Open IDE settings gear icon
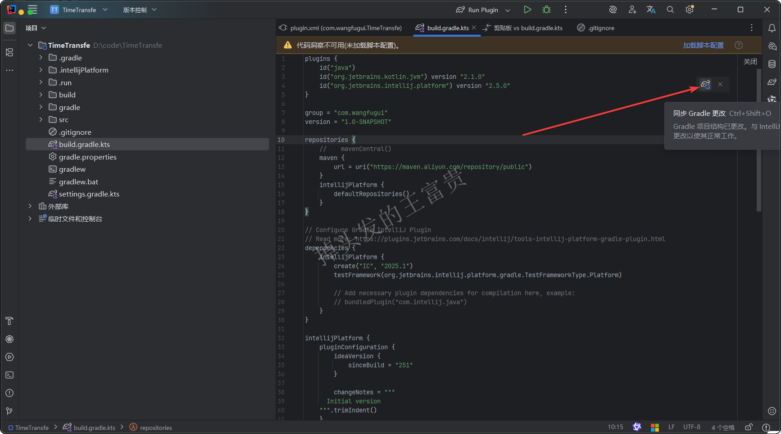The height and width of the screenshot is (434, 781). pyautogui.click(x=690, y=9)
